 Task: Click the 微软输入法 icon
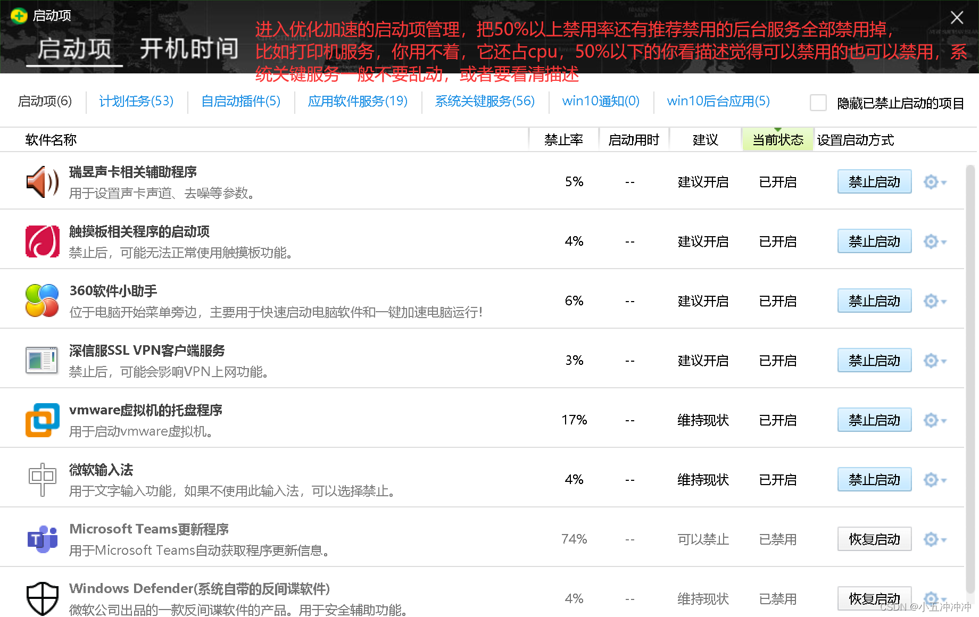pyautogui.click(x=43, y=480)
